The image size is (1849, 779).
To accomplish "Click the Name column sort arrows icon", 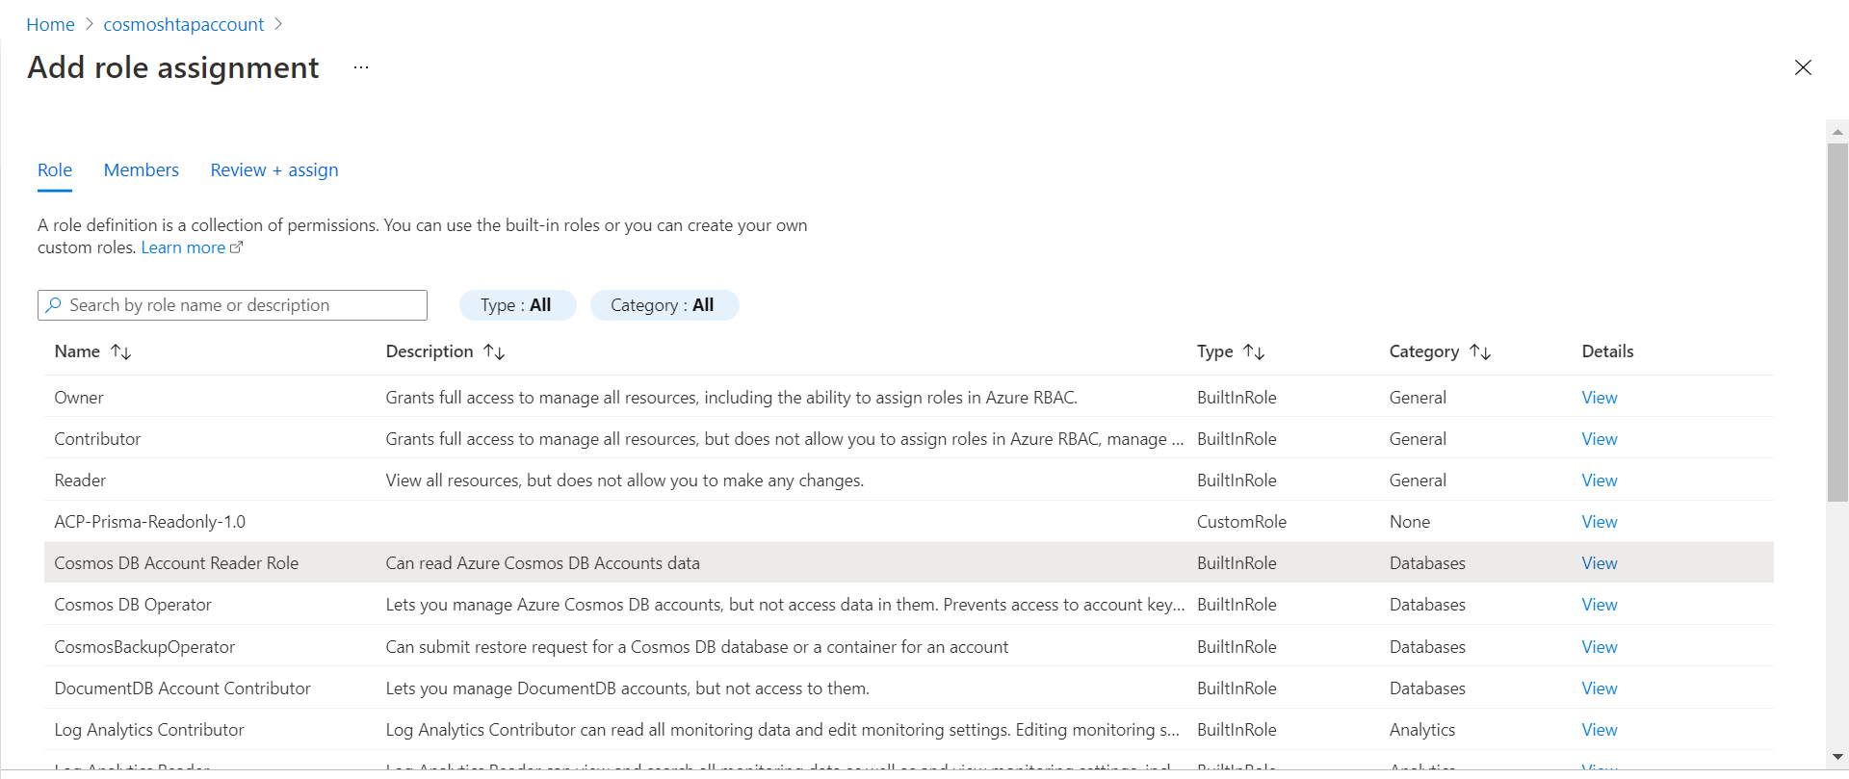I will 121,352.
